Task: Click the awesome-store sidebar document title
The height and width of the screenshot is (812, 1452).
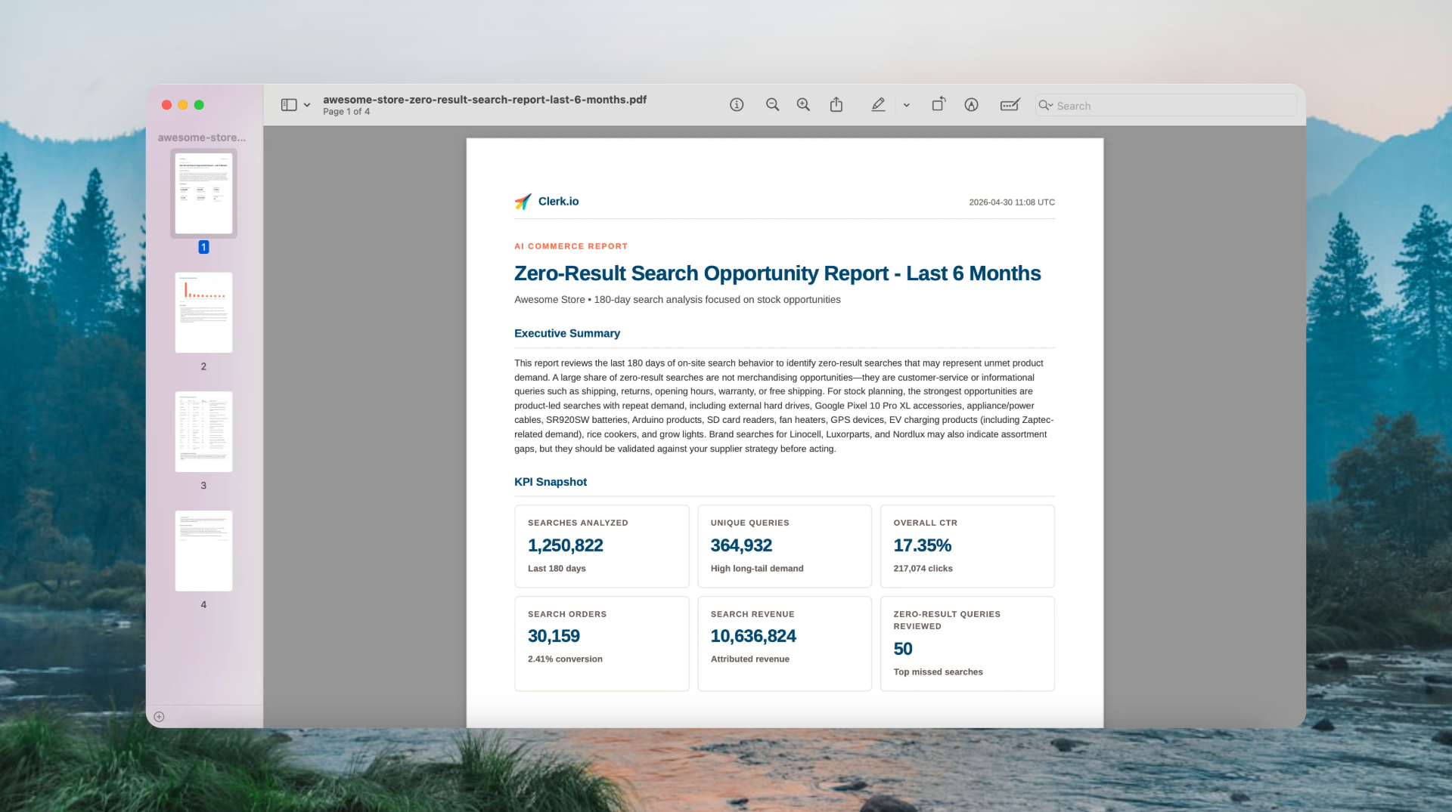Action: click(202, 137)
